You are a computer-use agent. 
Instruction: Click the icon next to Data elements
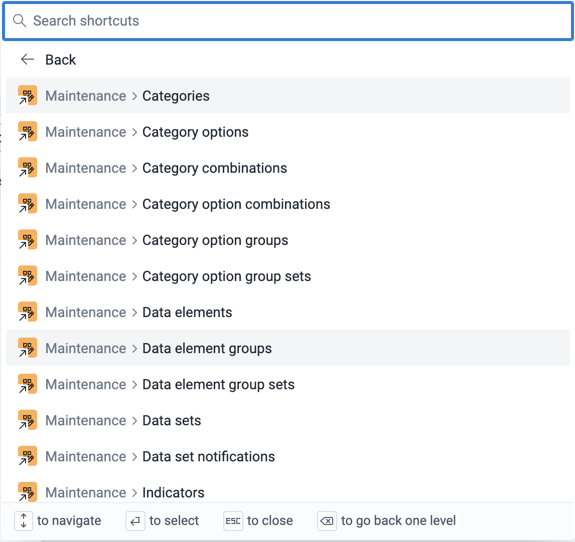[28, 312]
